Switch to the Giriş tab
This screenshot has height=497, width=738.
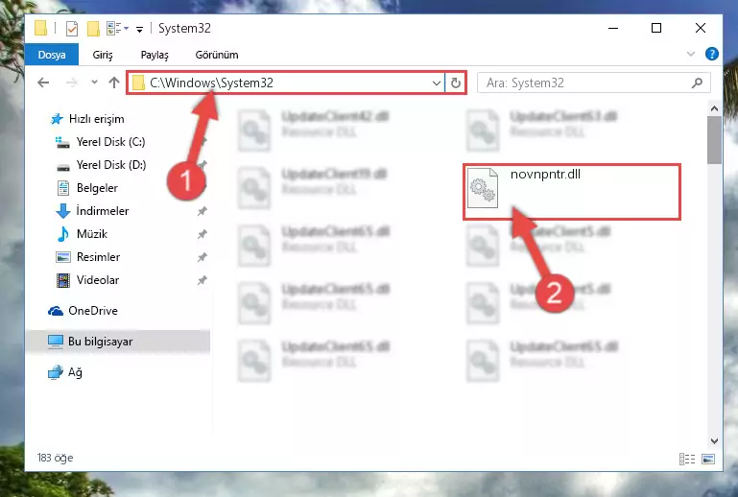tap(102, 55)
